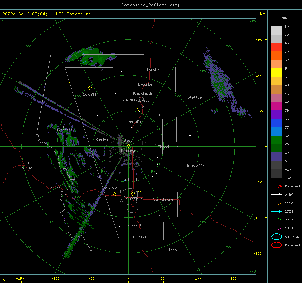Click the dBZ legend heading
Screen dimensions: 302x283
(285, 18)
